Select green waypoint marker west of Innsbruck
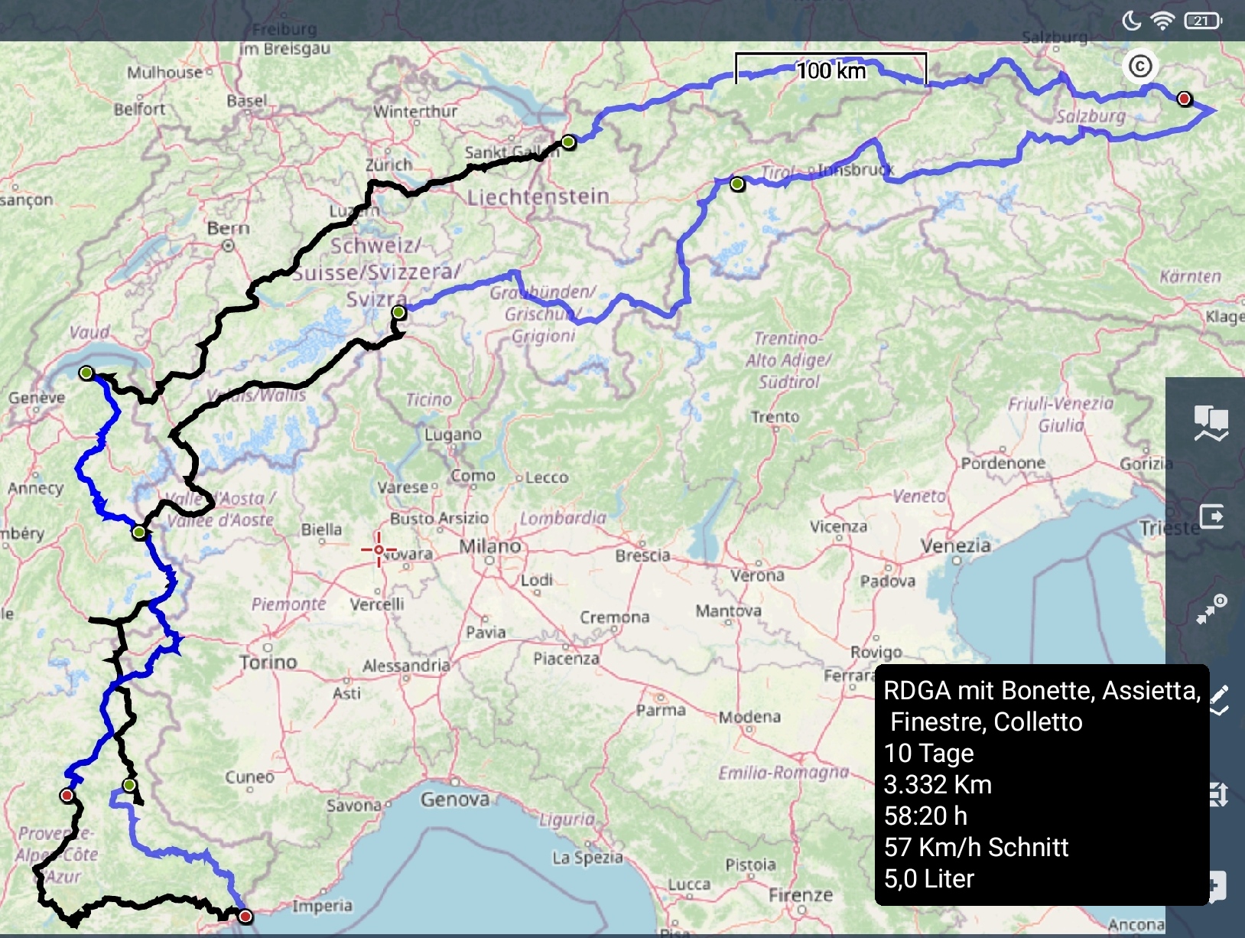The height and width of the screenshot is (938, 1245). [737, 184]
